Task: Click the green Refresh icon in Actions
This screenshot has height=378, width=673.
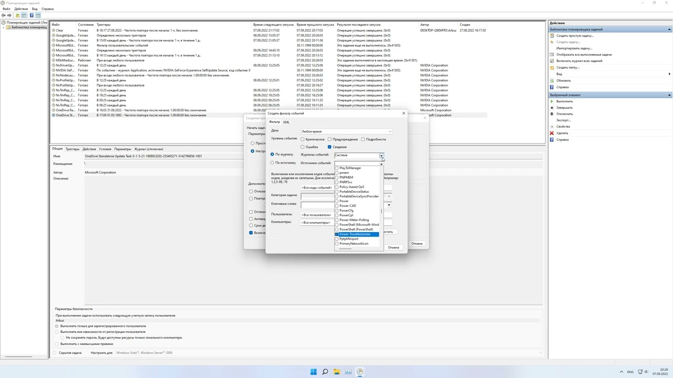Action: 552,80
